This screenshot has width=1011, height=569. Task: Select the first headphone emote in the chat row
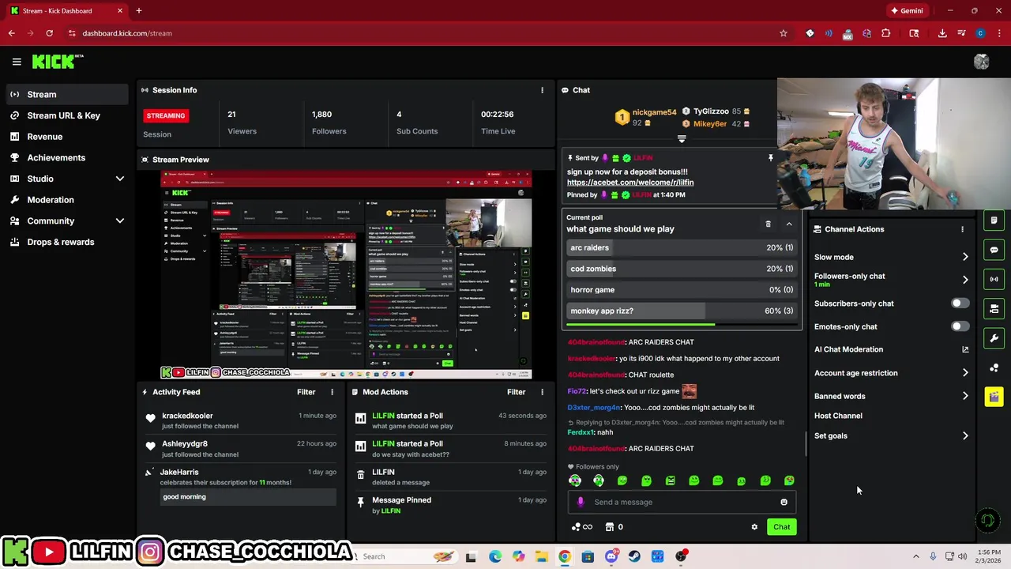575,480
